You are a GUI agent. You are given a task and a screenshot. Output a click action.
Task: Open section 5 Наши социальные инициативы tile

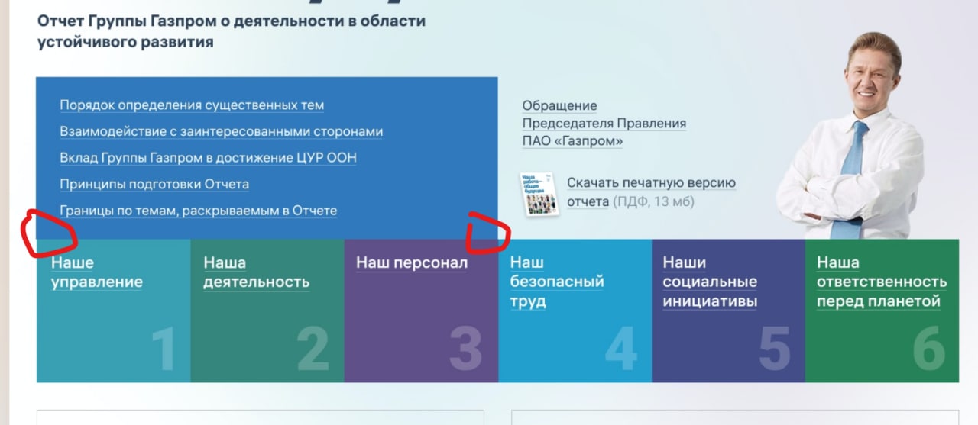click(728, 311)
